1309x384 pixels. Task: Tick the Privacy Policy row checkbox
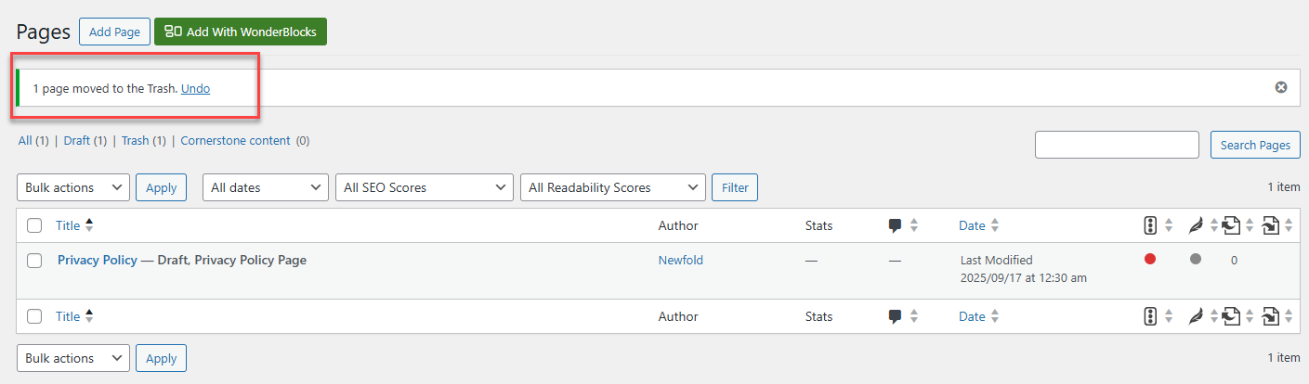coord(34,261)
